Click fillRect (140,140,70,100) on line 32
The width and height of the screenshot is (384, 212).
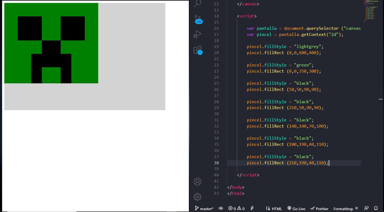296,126
